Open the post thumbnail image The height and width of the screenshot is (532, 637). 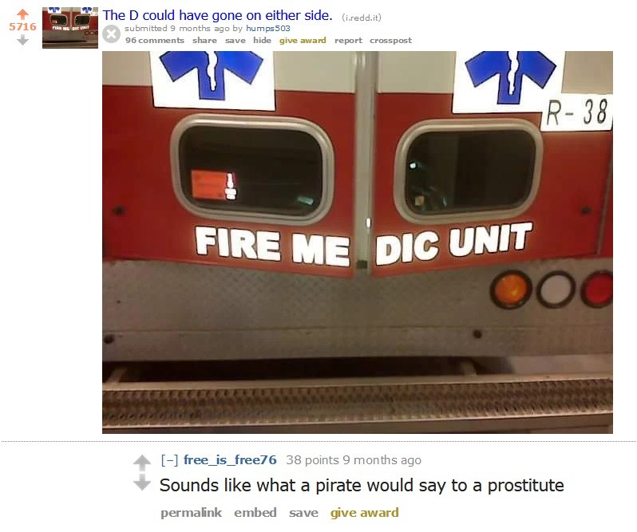point(70,28)
